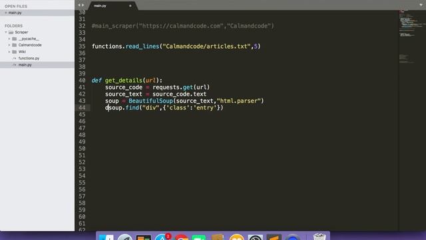Screen dimensions: 426x240
Task: Click requests.get call on line 41
Action: pos(181,87)
